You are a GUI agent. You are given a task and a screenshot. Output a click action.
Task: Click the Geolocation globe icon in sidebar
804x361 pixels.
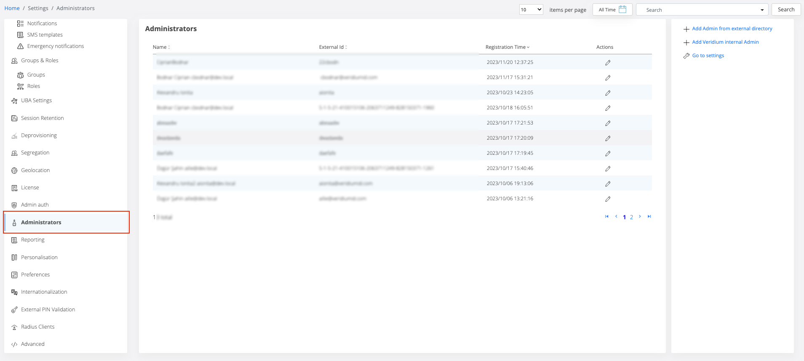click(14, 170)
